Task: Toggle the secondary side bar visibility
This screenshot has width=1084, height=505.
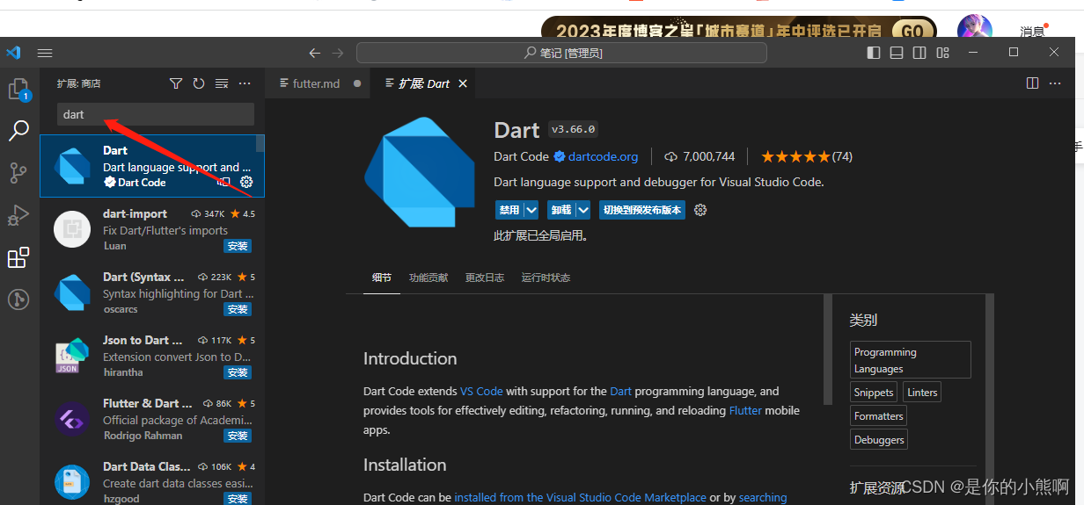Action: click(919, 53)
